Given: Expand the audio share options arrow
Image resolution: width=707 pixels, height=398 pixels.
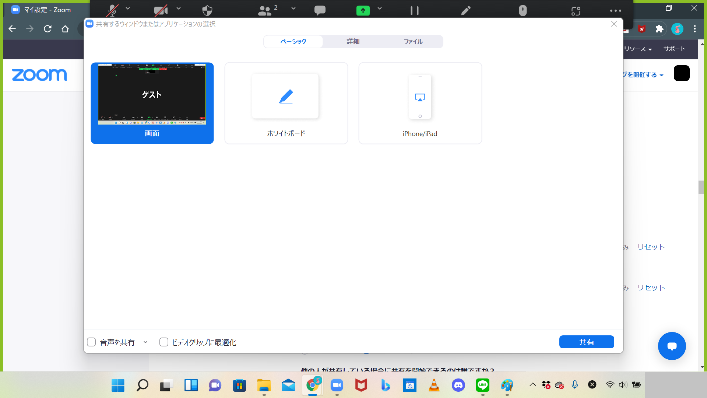Looking at the screenshot, I should click(145, 342).
